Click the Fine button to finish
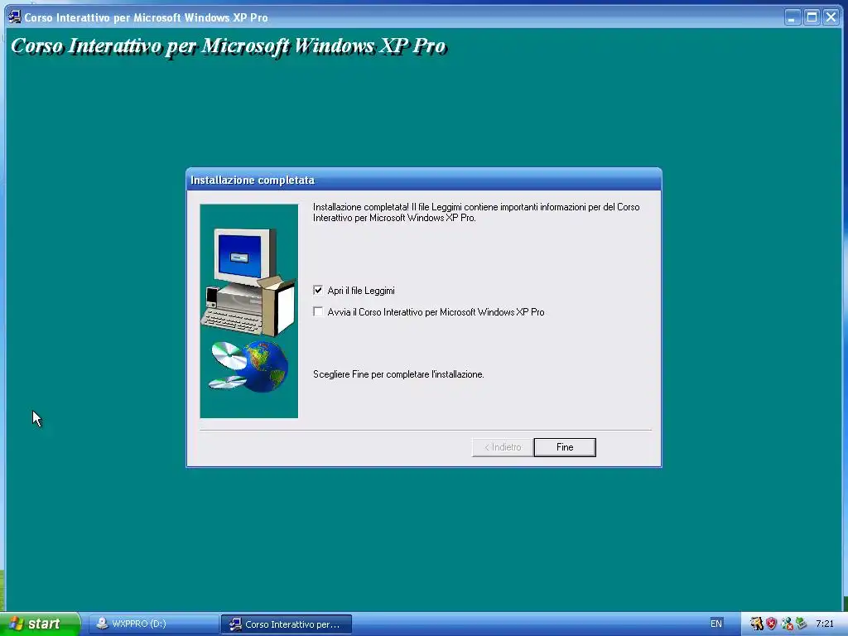The image size is (848, 636). [x=565, y=447]
